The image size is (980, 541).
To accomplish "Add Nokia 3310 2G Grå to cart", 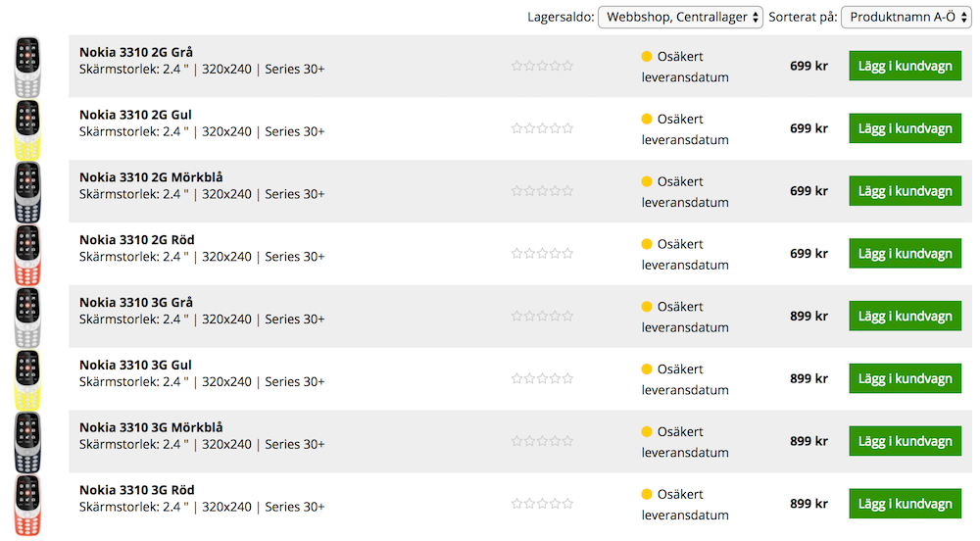I will point(905,66).
